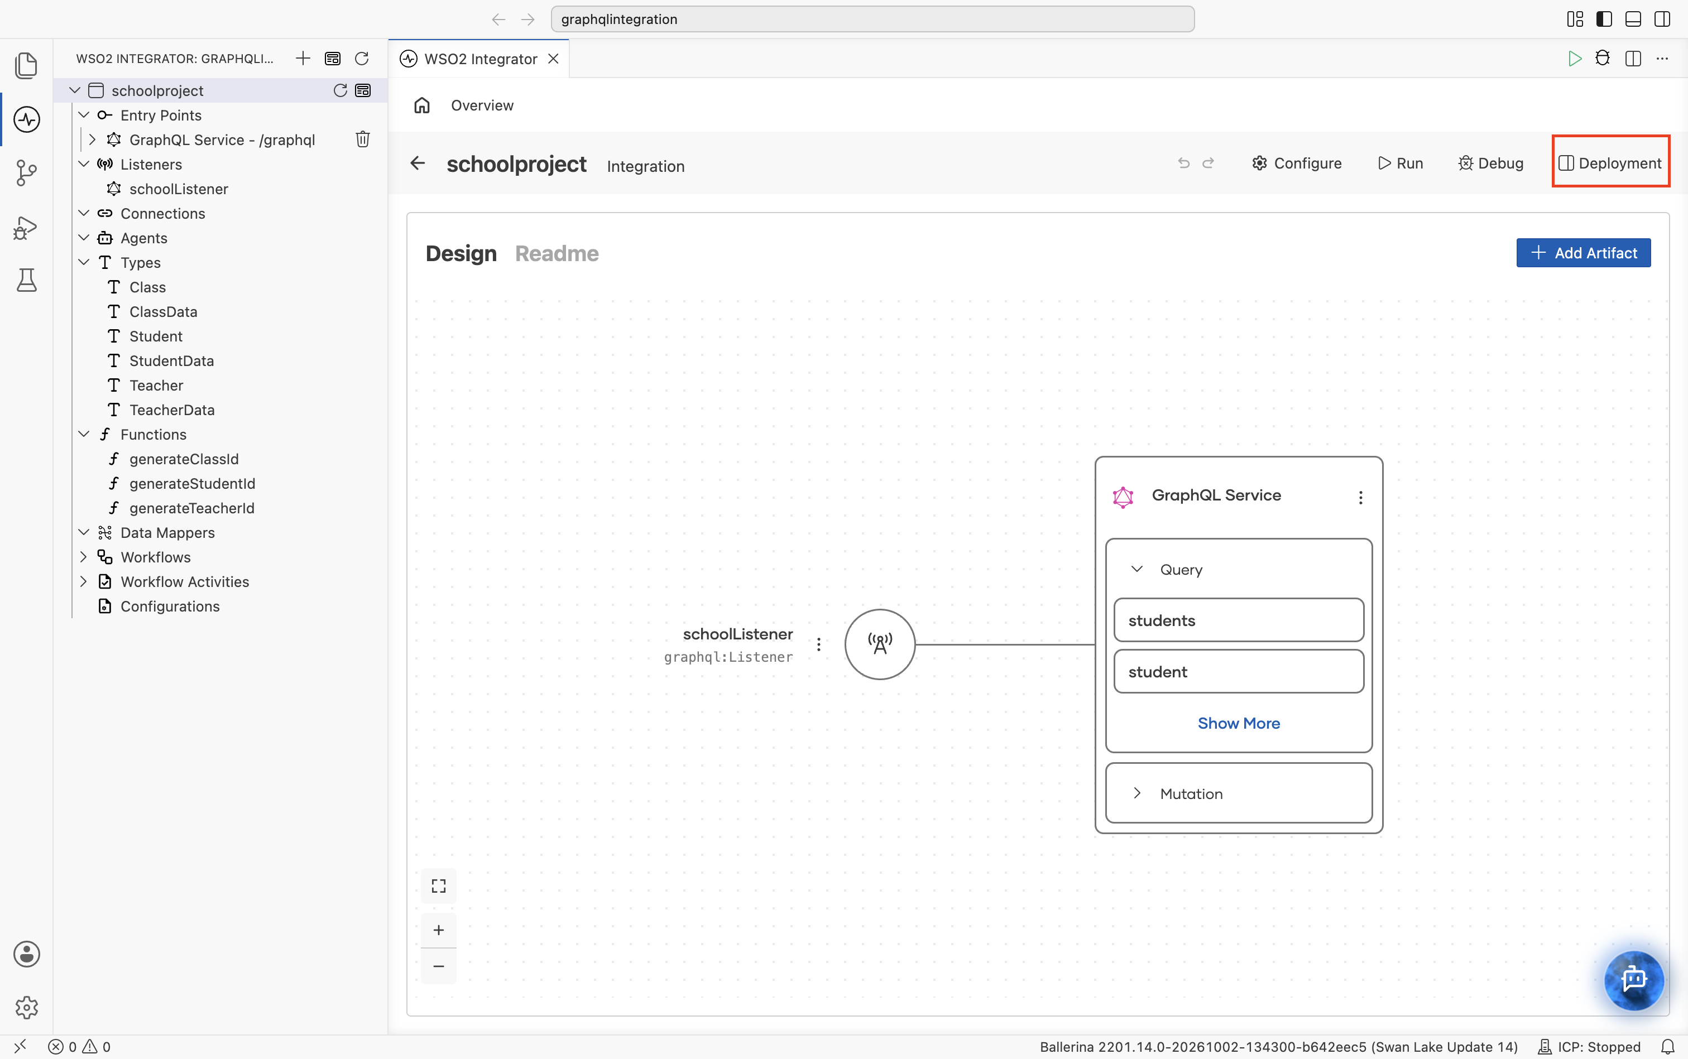Go back using arrow beside schoolproject title
Image resolution: width=1688 pixels, height=1059 pixels.
[x=418, y=163]
